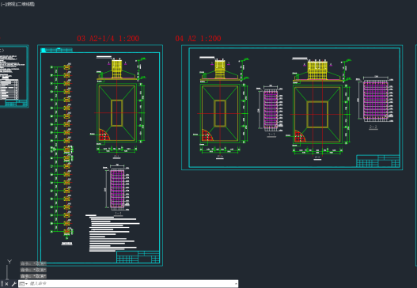Screen dimensions: 417x288
Task: Close the command line window
Action: tap(6, 284)
